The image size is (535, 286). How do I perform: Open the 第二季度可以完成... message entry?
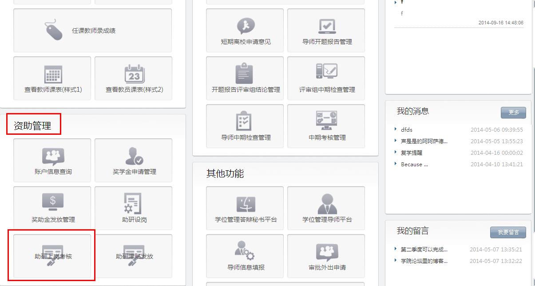(x=424, y=250)
